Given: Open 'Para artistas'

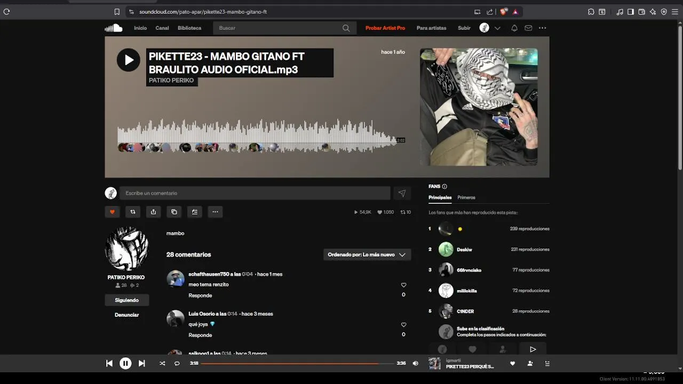Looking at the screenshot, I should pos(431,28).
